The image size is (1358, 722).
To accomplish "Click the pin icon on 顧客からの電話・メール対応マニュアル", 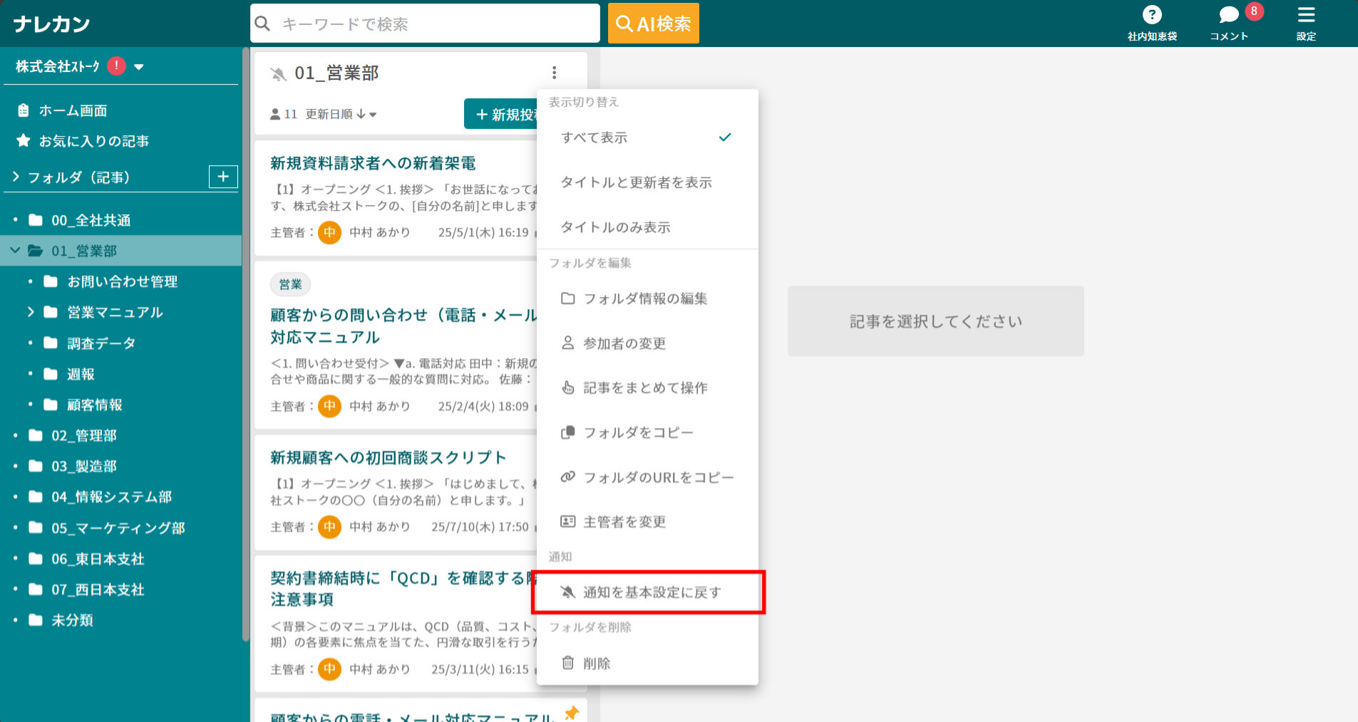I will tap(572, 713).
